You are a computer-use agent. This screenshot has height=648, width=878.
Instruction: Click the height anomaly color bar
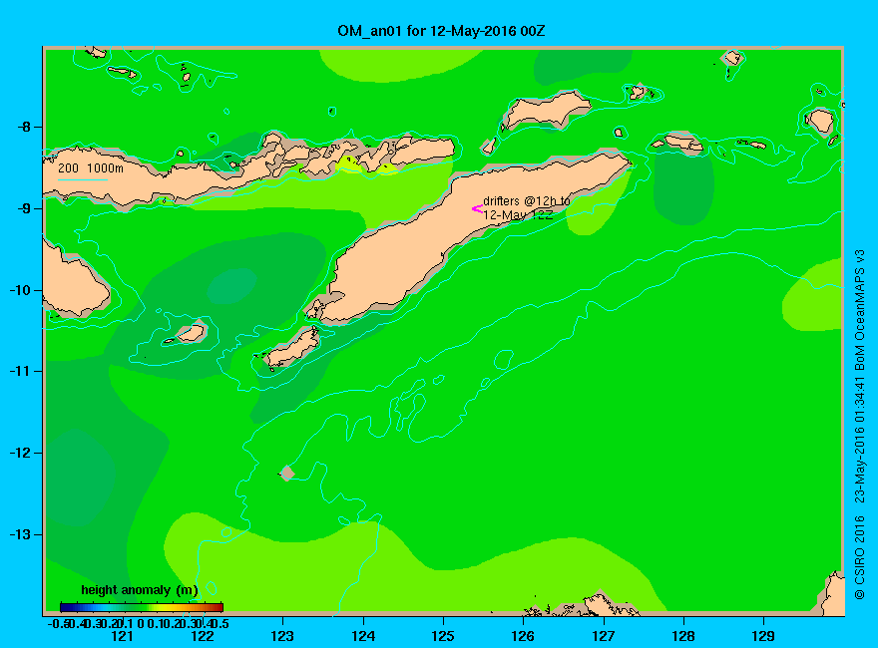tap(142, 607)
